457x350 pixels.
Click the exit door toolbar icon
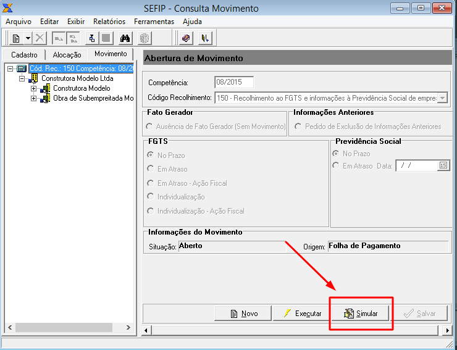pos(205,38)
